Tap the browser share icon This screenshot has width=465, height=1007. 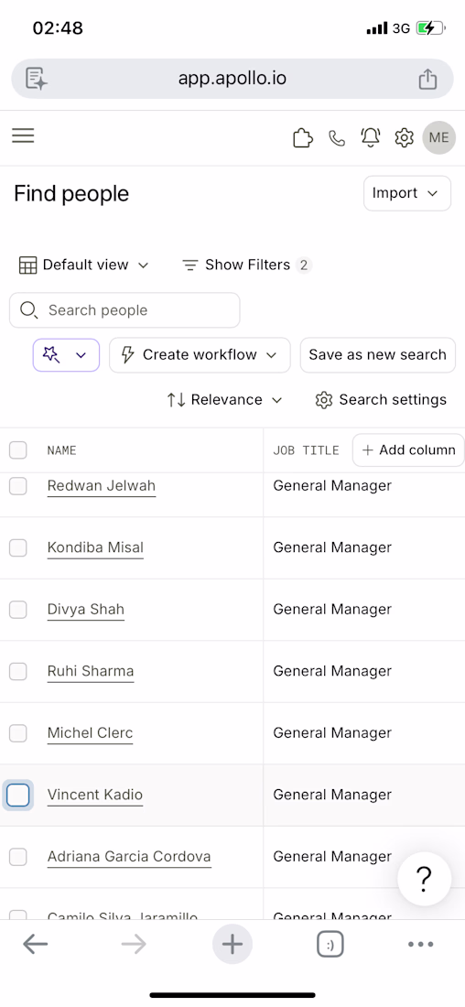pos(427,79)
